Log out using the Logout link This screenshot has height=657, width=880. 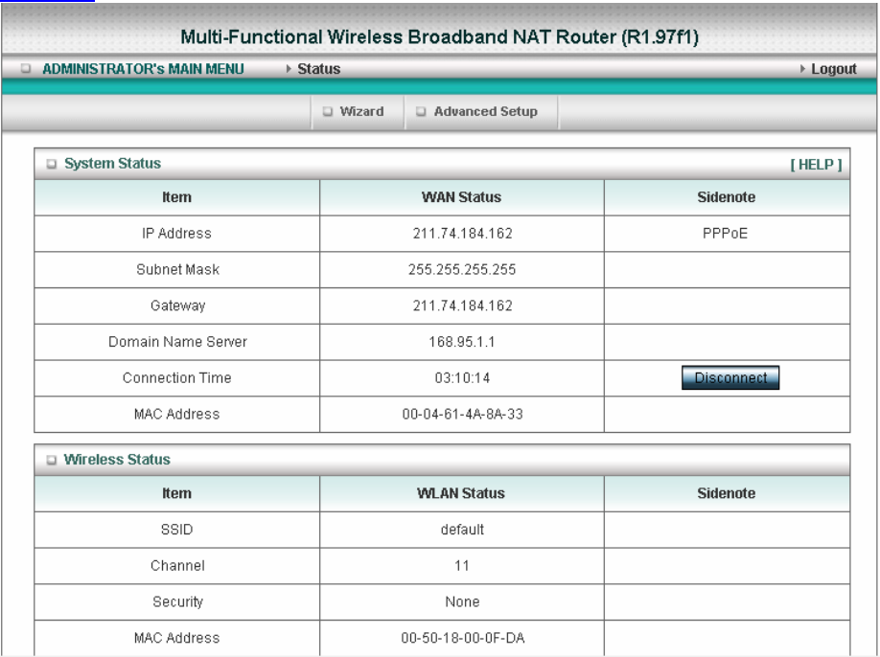click(833, 69)
